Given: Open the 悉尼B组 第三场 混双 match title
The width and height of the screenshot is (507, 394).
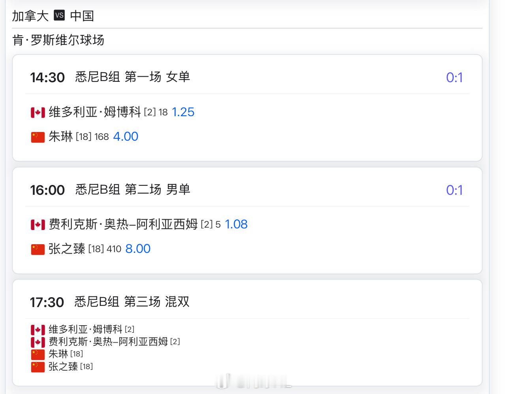Looking at the screenshot, I should [x=132, y=302].
